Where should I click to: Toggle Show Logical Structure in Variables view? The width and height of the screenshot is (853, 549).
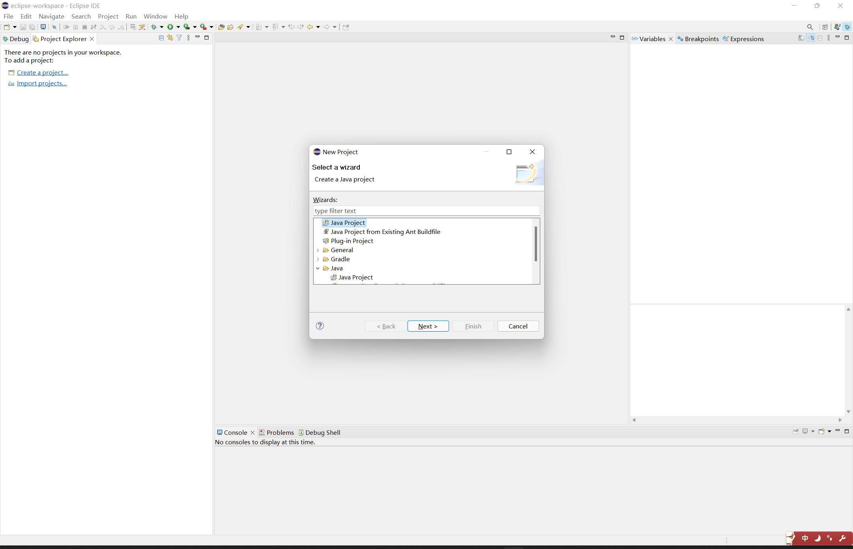point(810,38)
